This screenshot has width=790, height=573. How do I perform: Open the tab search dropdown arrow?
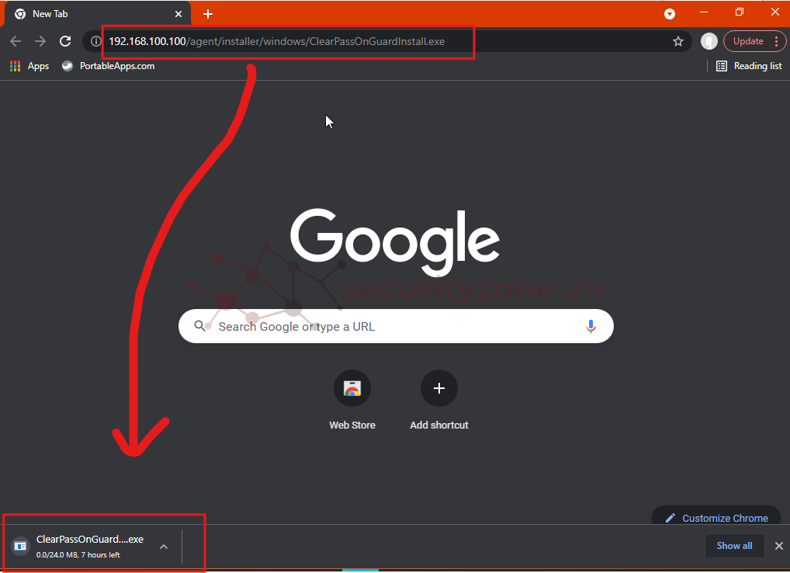669,14
